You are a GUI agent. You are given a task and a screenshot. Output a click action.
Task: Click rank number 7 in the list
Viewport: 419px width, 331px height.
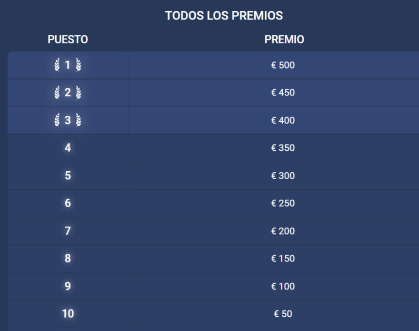coord(68,231)
